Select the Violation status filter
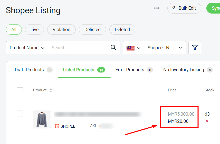Image resolution: width=220 pixels, height=144 pixels. click(61, 30)
